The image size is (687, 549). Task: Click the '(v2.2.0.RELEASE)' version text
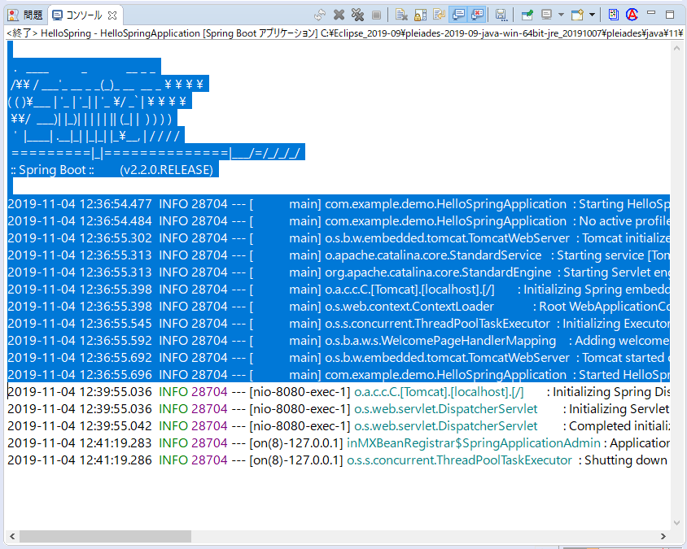pos(167,170)
